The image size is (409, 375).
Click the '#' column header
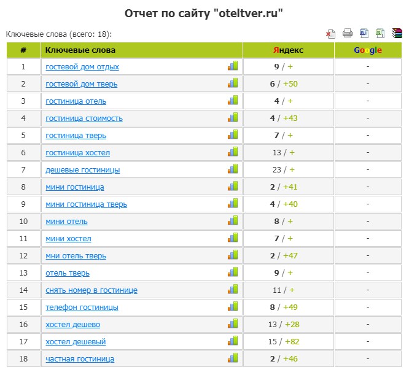(x=23, y=50)
